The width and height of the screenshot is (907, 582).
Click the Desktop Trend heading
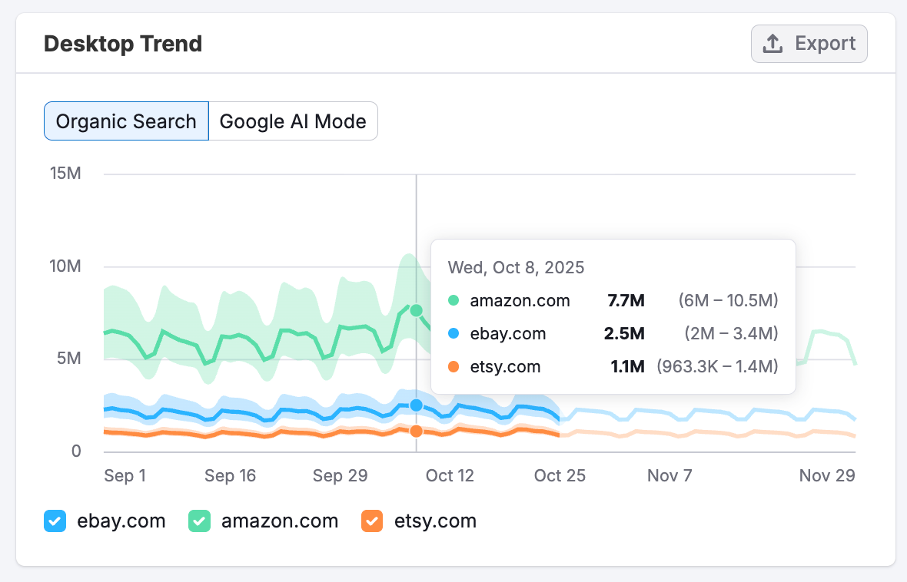(123, 44)
